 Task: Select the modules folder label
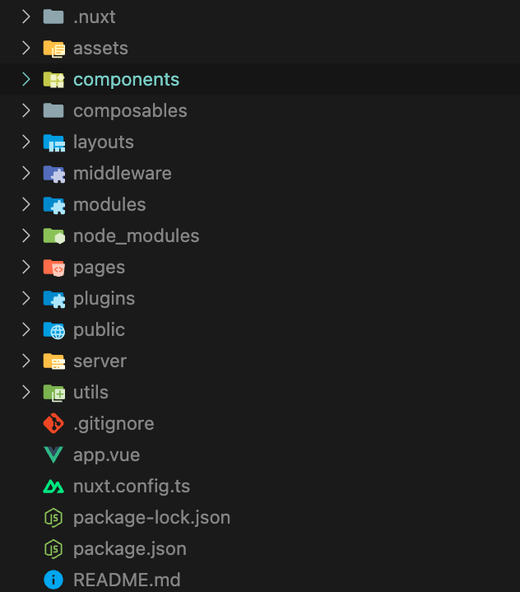109,205
